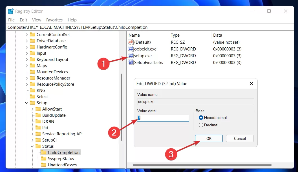Select the SysprepStatus folder icon

[x=44, y=159]
